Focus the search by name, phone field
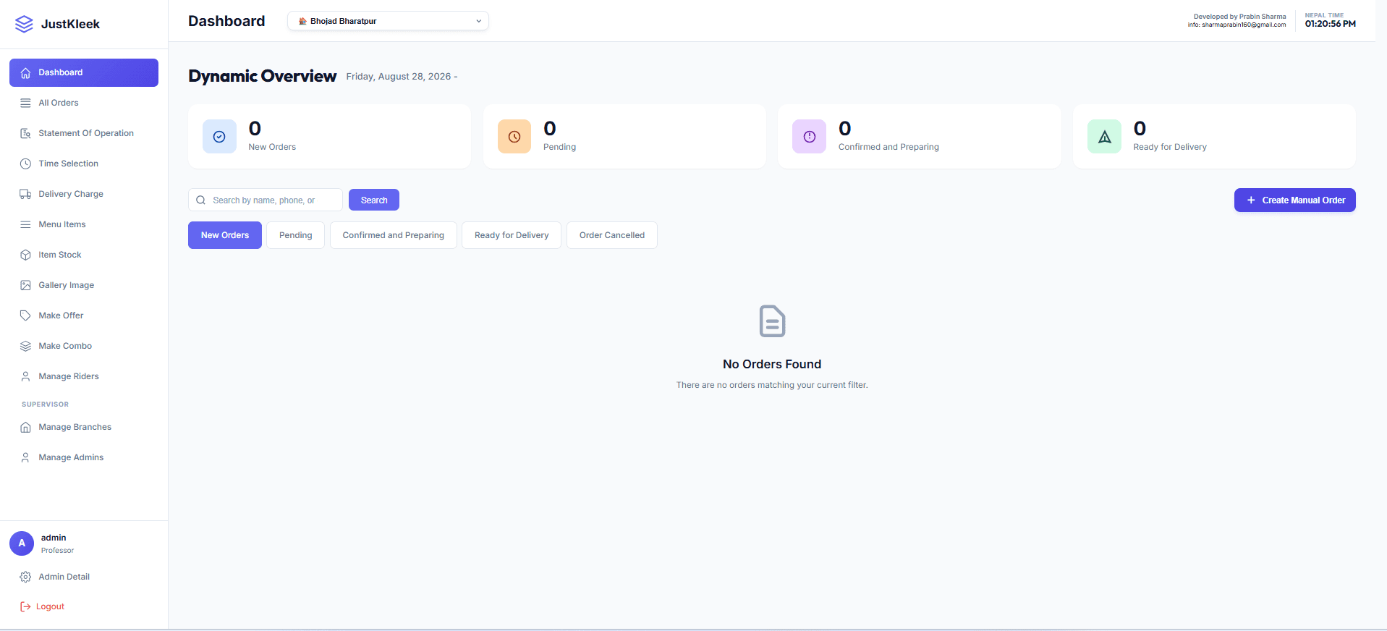The width and height of the screenshot is (1387, 631). [x=266, y=200]
